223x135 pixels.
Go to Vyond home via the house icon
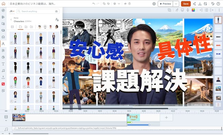point(3,4)
